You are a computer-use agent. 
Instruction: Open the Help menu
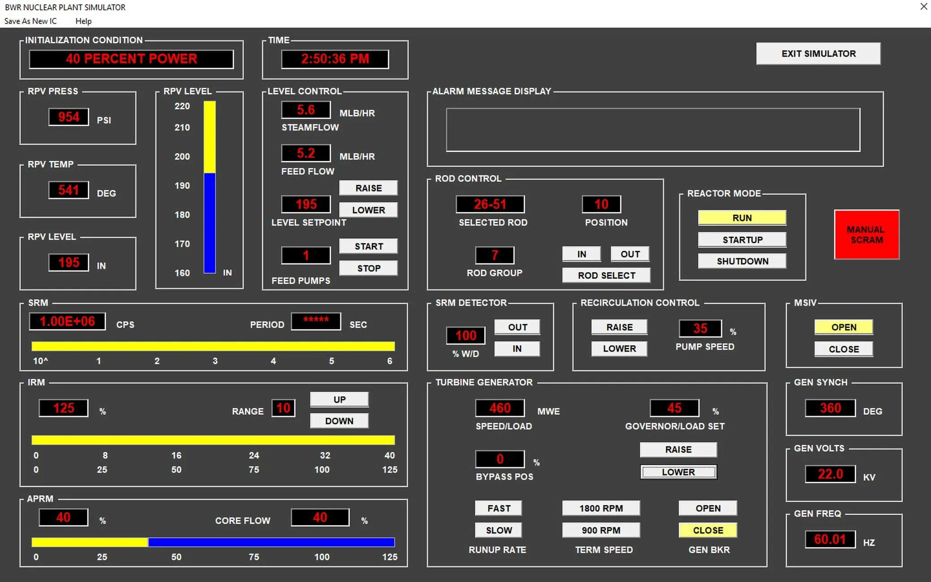tap(83, 21)
